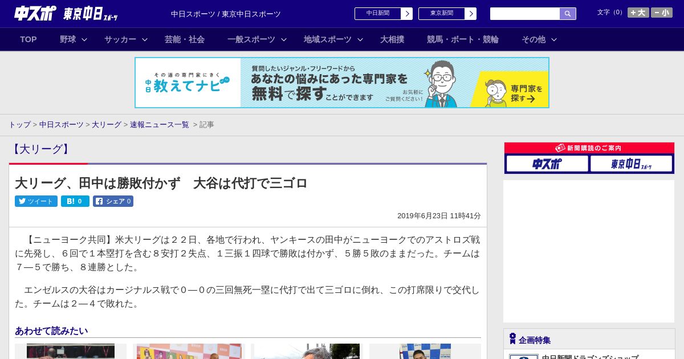Screen dimensions: 684x359
Task: Open the 芸能・社会 menu item
Action: (185, 39)
